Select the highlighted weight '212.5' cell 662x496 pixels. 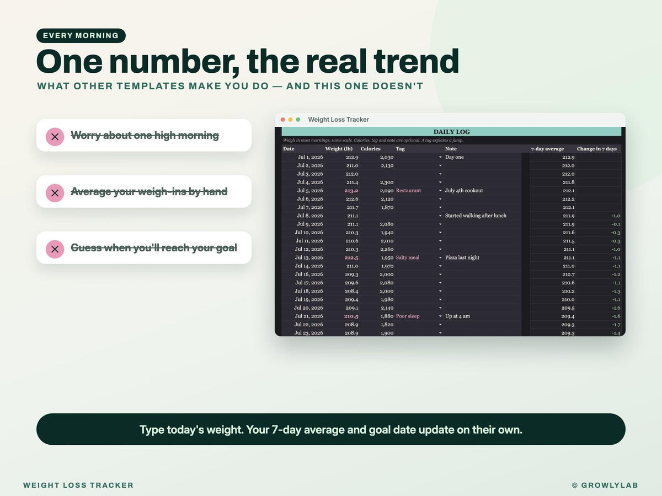(x=342, y=258)
